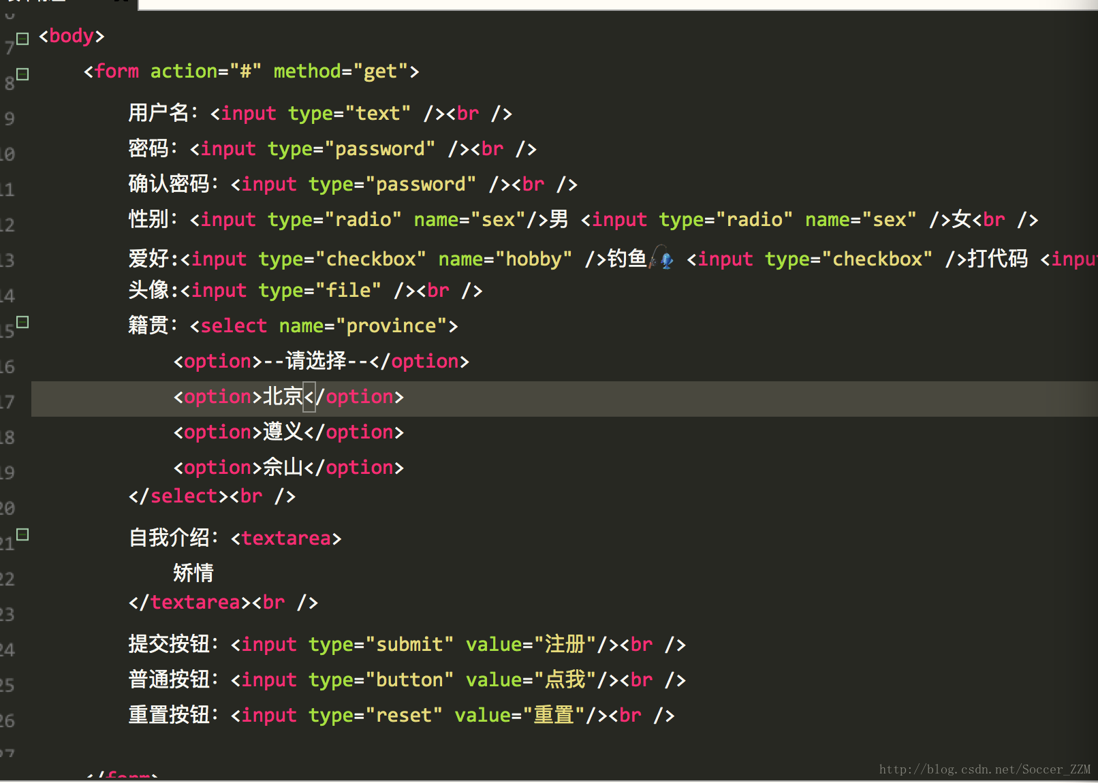Click line number 9 in gutter

coord(10,119)
